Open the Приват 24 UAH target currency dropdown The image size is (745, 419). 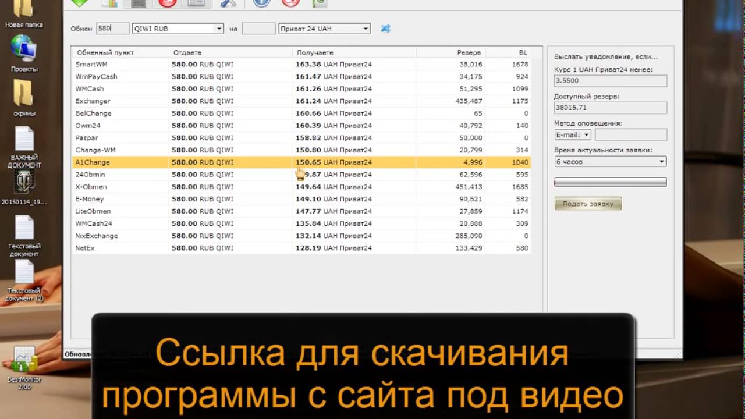tap(324, 29)
